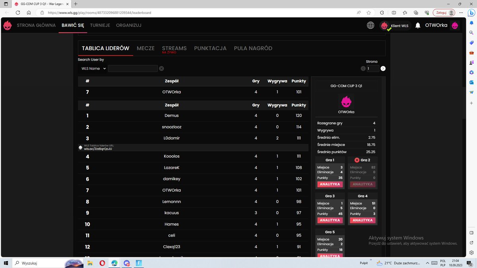Image resolution: width=477 pixels, height=268 pixels.
Task: Click the browser favorites star icon
Action: [369, 12]
